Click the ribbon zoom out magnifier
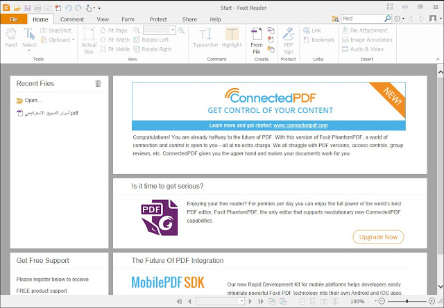This screenshot has width=444, height=308. (137, 31)
